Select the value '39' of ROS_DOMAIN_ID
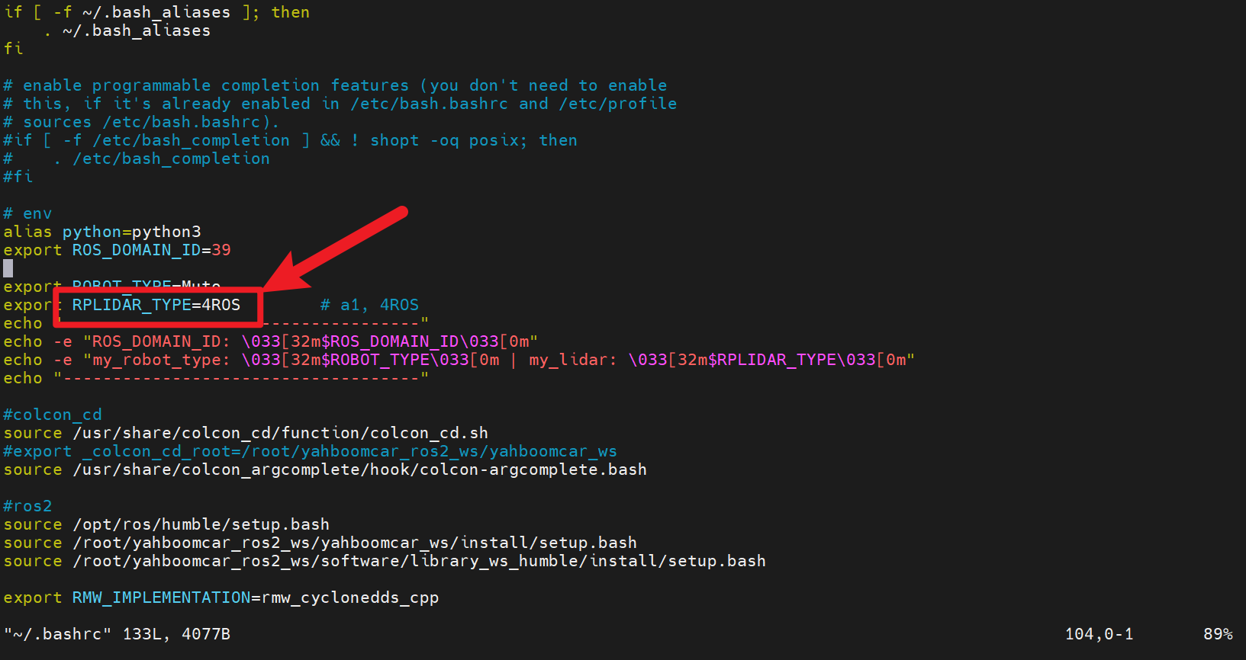1246x660 pixels. coord(221,250)
